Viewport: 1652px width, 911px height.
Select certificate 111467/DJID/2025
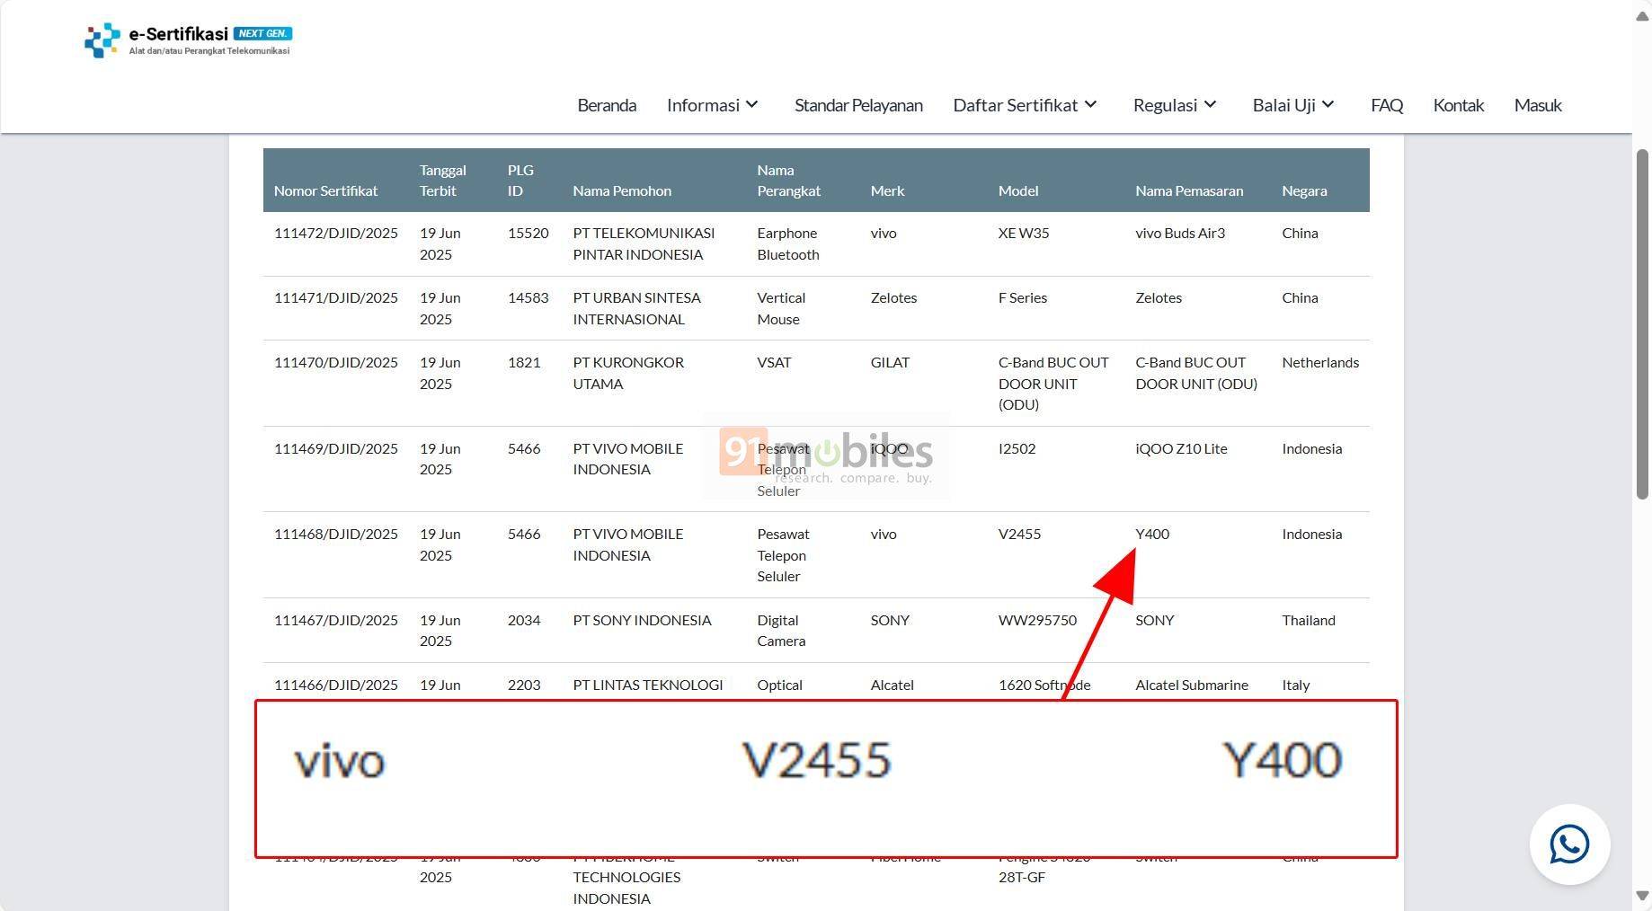(335, 620)
